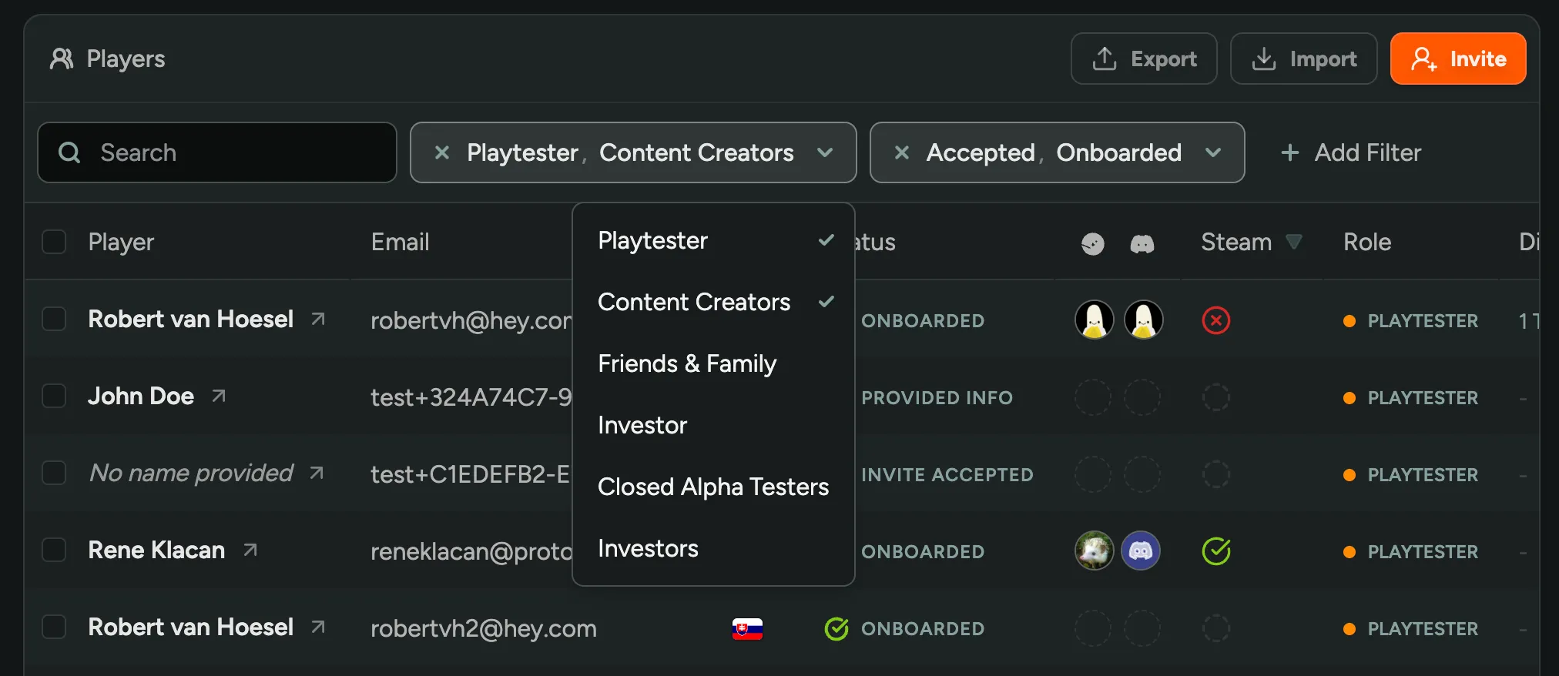1559x676 pixels.
Task: Choose the Closed Alpha Testers option
Action: (712, 487)
